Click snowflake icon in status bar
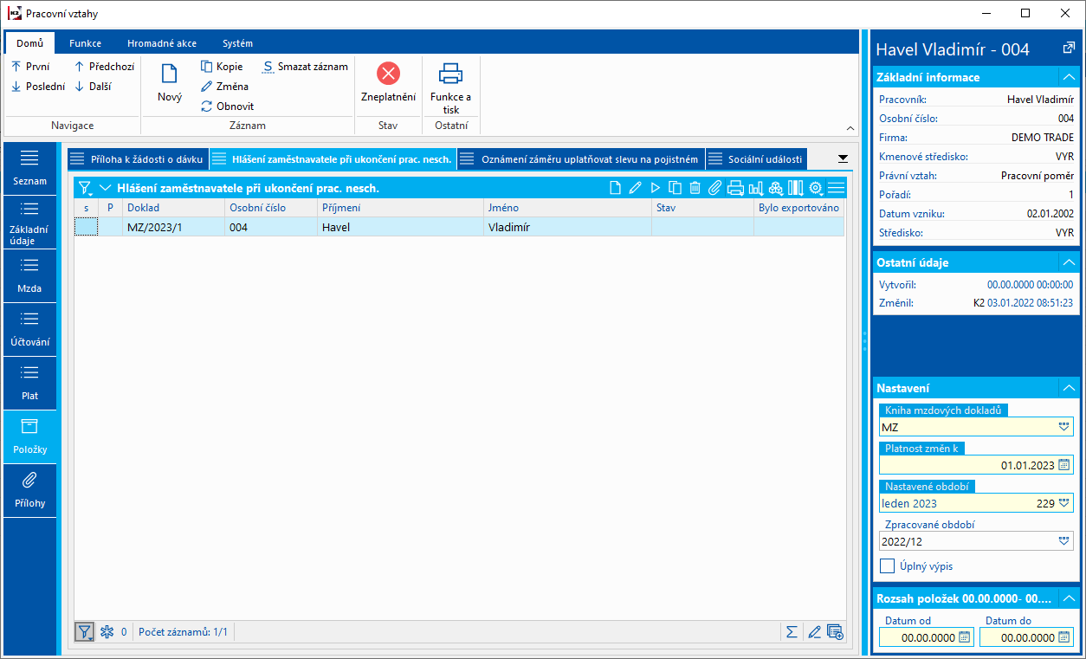The width and height of the screenshot is (1086, 659). pos(107,632)
